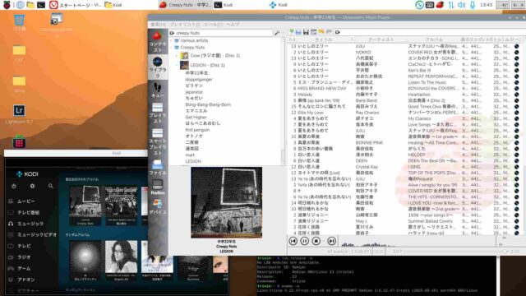Viewport: 526px width, 296px height.
Task: Open the ヘルプ menu
Action: [233, 25]
